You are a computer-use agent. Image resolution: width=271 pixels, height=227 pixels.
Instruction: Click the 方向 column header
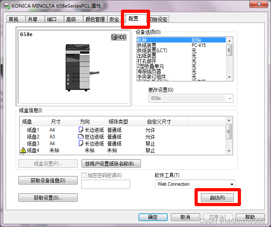[x=92, y=122]
